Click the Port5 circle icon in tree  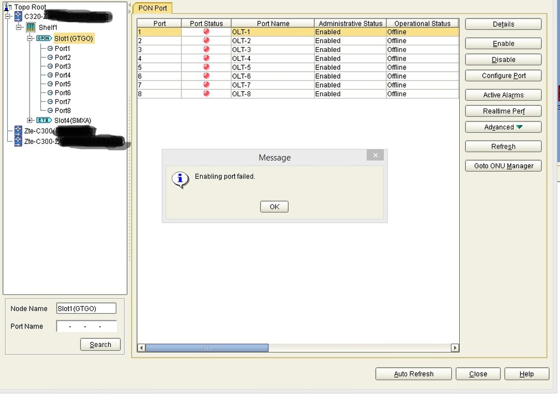tap(50, 84)
